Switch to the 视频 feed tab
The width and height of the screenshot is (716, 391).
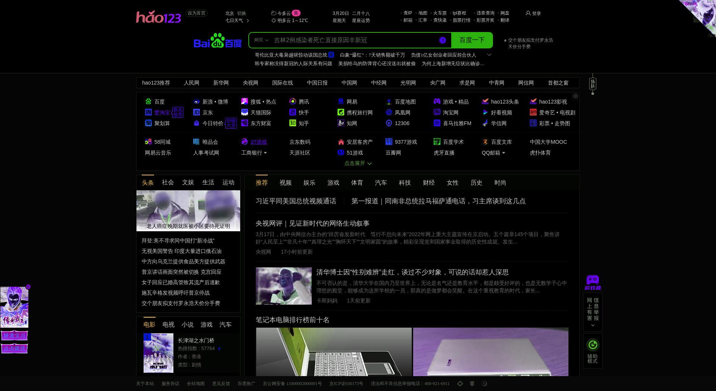click(285, 182)
